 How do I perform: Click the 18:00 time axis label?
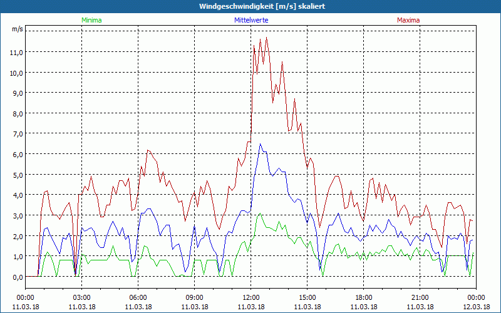pyautogui.click(x=364, y=297)
